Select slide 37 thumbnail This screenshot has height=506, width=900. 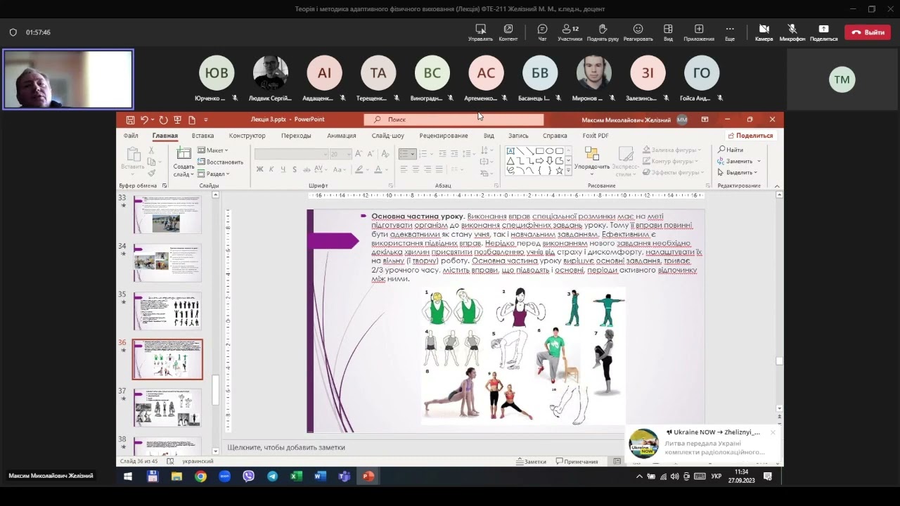coord(167,408)
